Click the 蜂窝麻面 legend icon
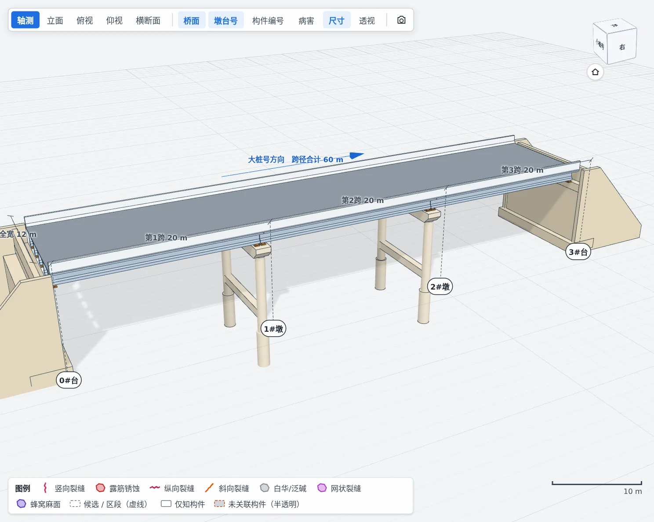 click(x=22, y=504)
